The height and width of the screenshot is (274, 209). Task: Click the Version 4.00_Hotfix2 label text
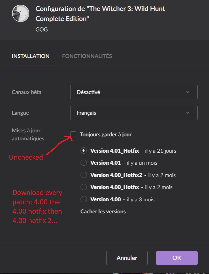pos(116,175)
